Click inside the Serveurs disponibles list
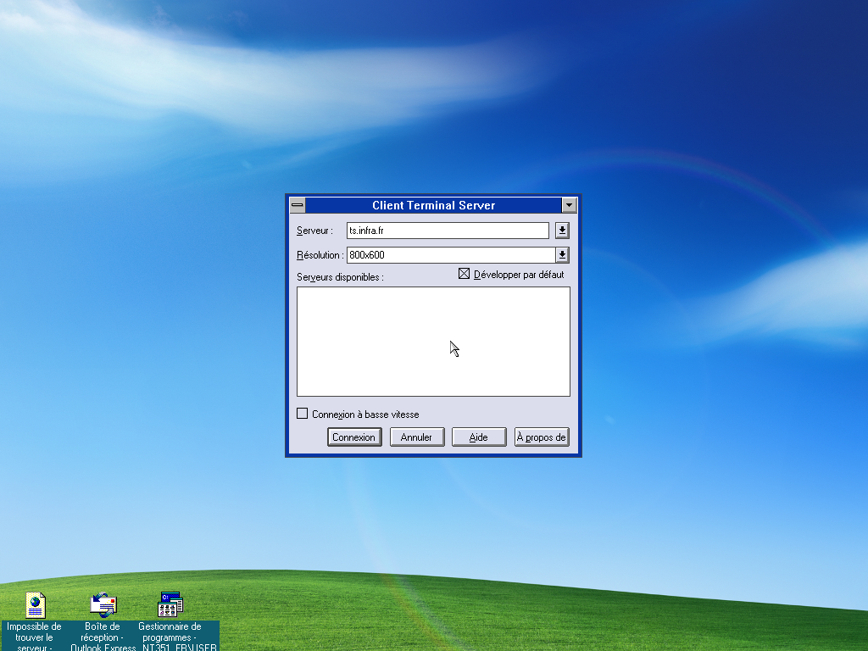Viewport: 868px width, 651px height. [x=433, y=341]
